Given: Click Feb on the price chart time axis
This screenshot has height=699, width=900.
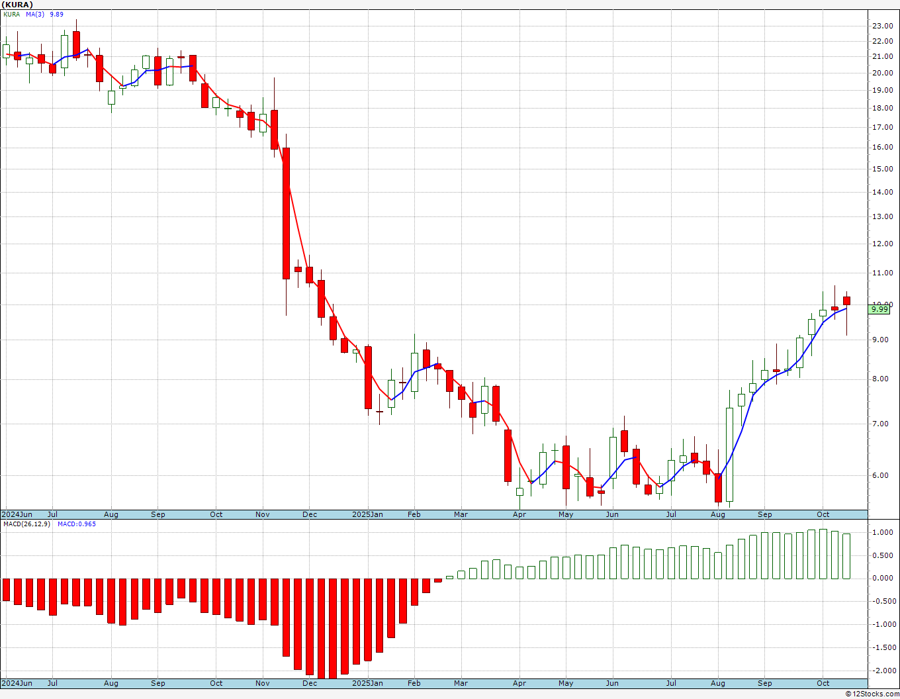Looking at the screenshot, I should 414,514.
